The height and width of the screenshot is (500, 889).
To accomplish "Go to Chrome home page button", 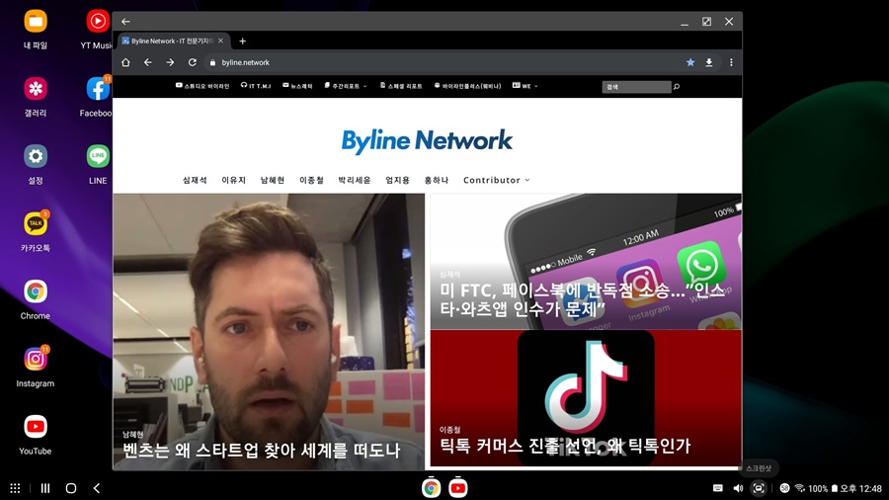I will tap(125, 62).
